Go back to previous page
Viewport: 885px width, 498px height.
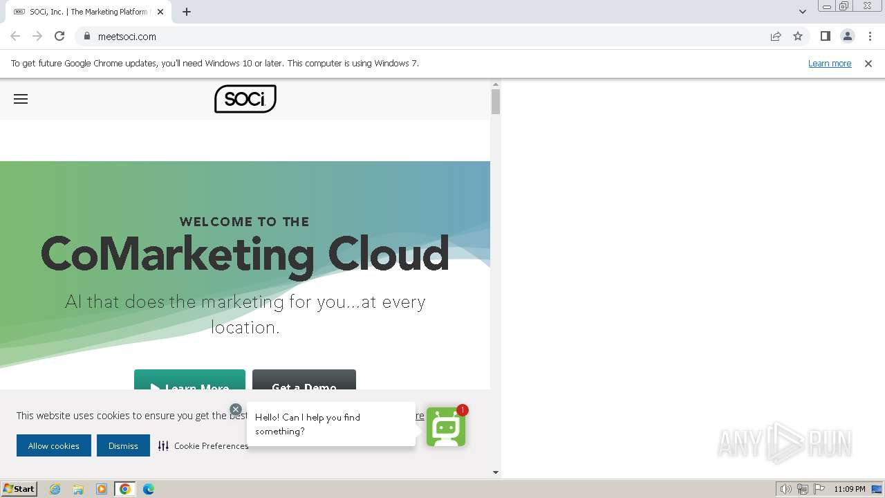click(x=15, y=36)
